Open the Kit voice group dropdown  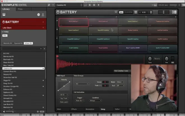pos(82,84)
